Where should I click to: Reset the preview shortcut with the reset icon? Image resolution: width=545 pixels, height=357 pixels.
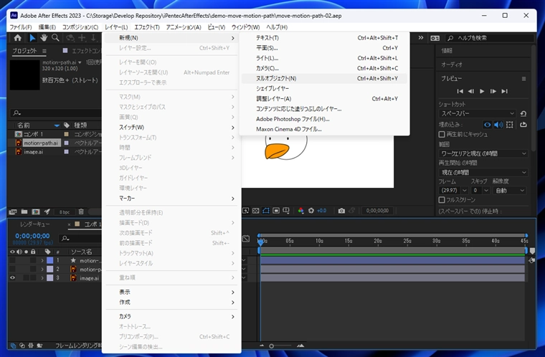tap(523, 113)
